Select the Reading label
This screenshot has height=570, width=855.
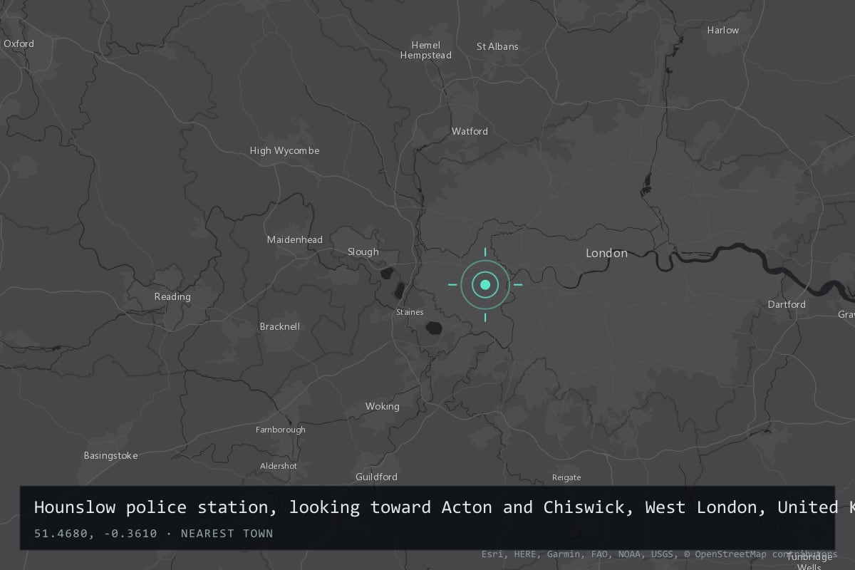tap(172, 296)
